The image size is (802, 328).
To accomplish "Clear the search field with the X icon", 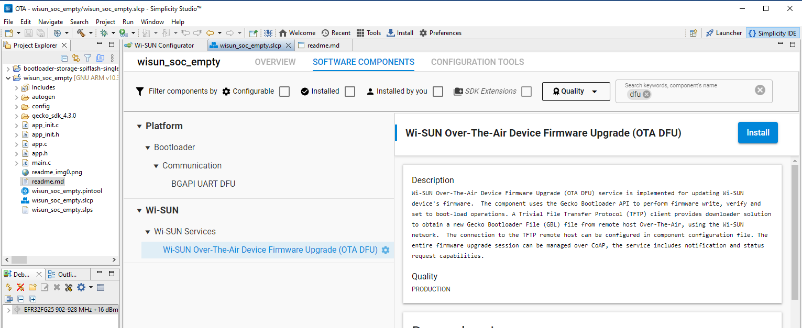I will click(760, 90).
